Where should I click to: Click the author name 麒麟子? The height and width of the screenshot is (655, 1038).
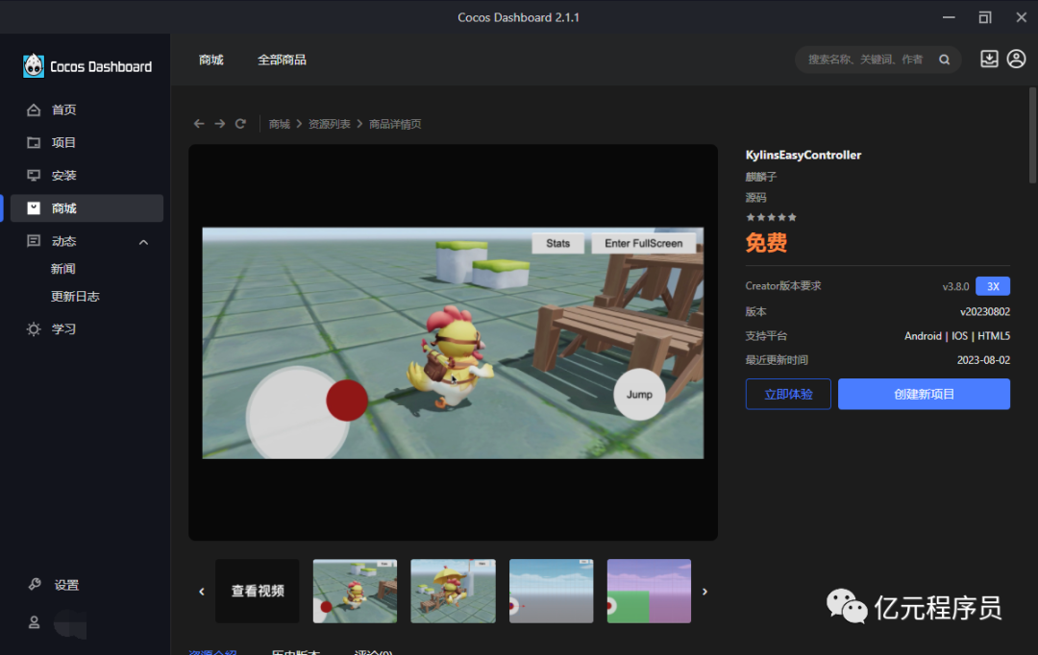point(761,177)
